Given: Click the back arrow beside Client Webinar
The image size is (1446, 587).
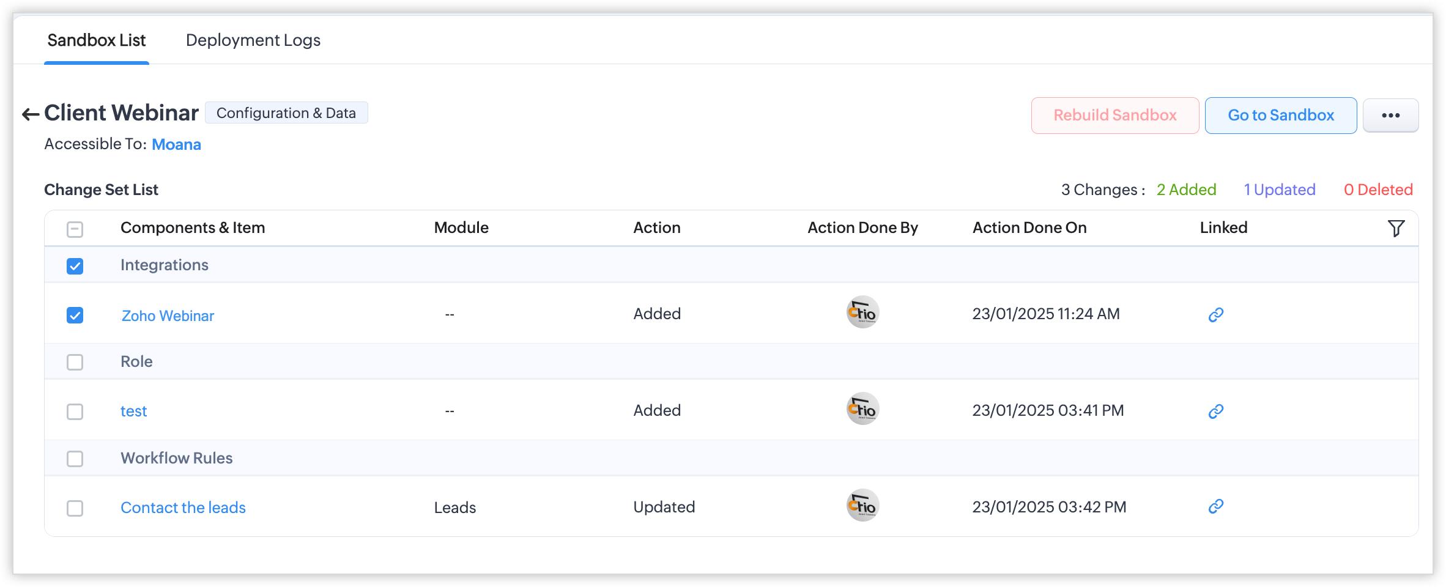Looking at the screenshot, I should (x=31, y=114).
